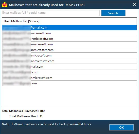Select the seventh row ending .onmicrosoft.com
Screen dimensions: 139x134
pos(69,61)
